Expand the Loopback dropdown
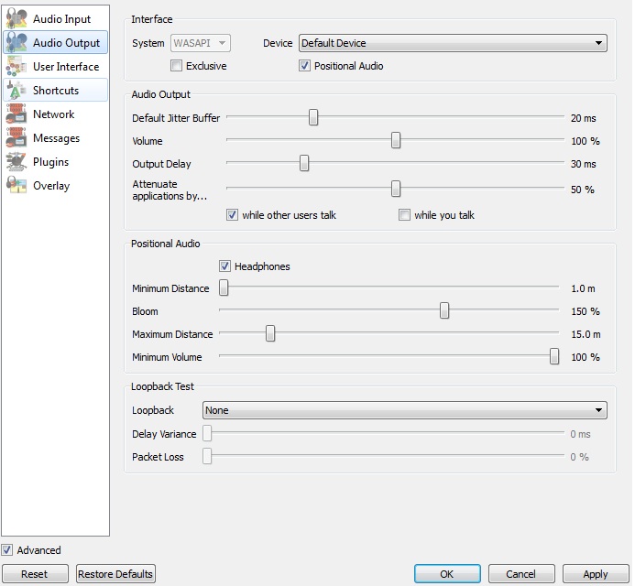 pyautogui.click(x=404, y=410)
